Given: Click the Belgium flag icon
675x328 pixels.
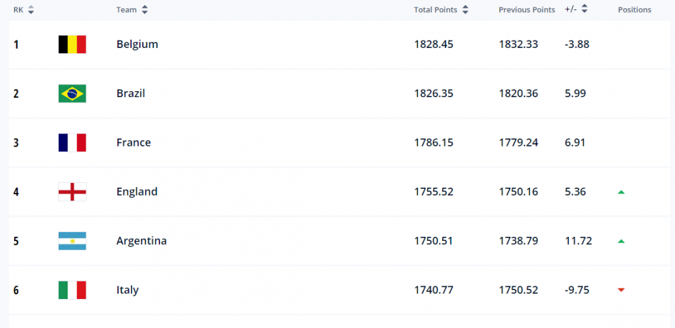Looking at the screenshot, I should point(72,45).
